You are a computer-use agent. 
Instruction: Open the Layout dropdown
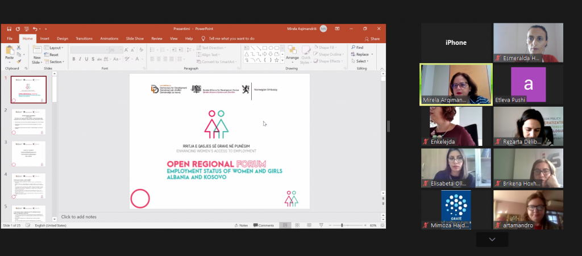pyautogui.click(x=54, y=48)
